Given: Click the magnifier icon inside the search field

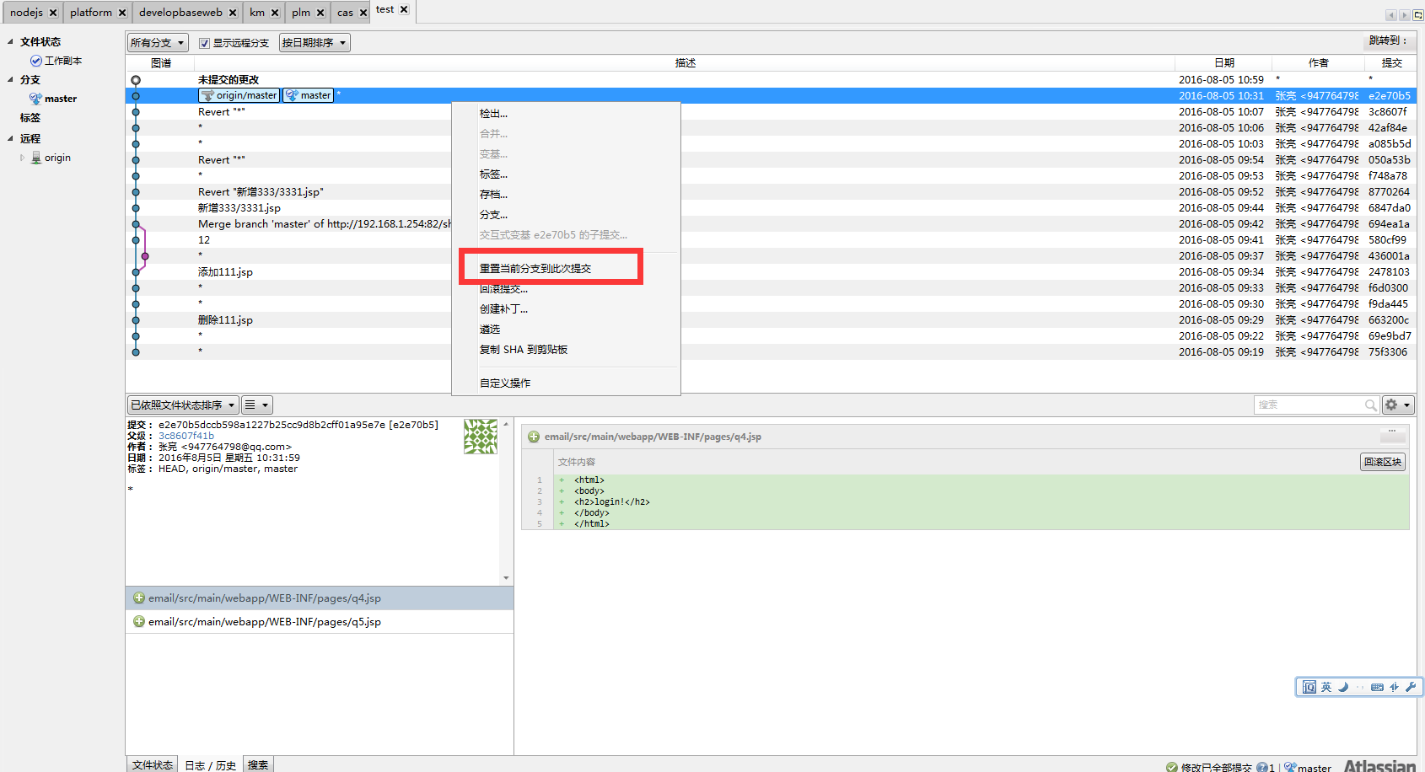Looking at the screenshot, I should pos(1372,405).
